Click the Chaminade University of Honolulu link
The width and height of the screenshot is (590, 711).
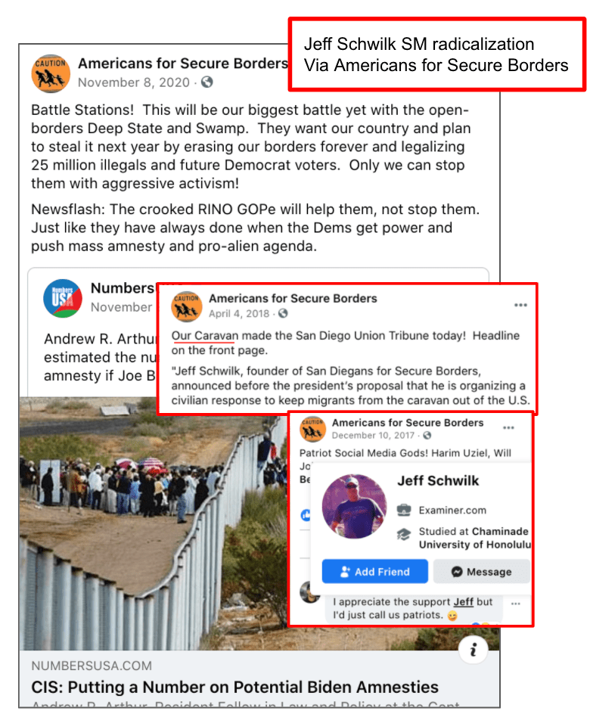(475, 538)
